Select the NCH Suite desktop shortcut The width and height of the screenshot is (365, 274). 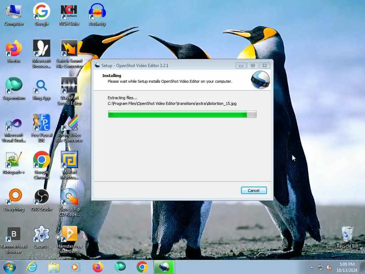tap(69, 15)
